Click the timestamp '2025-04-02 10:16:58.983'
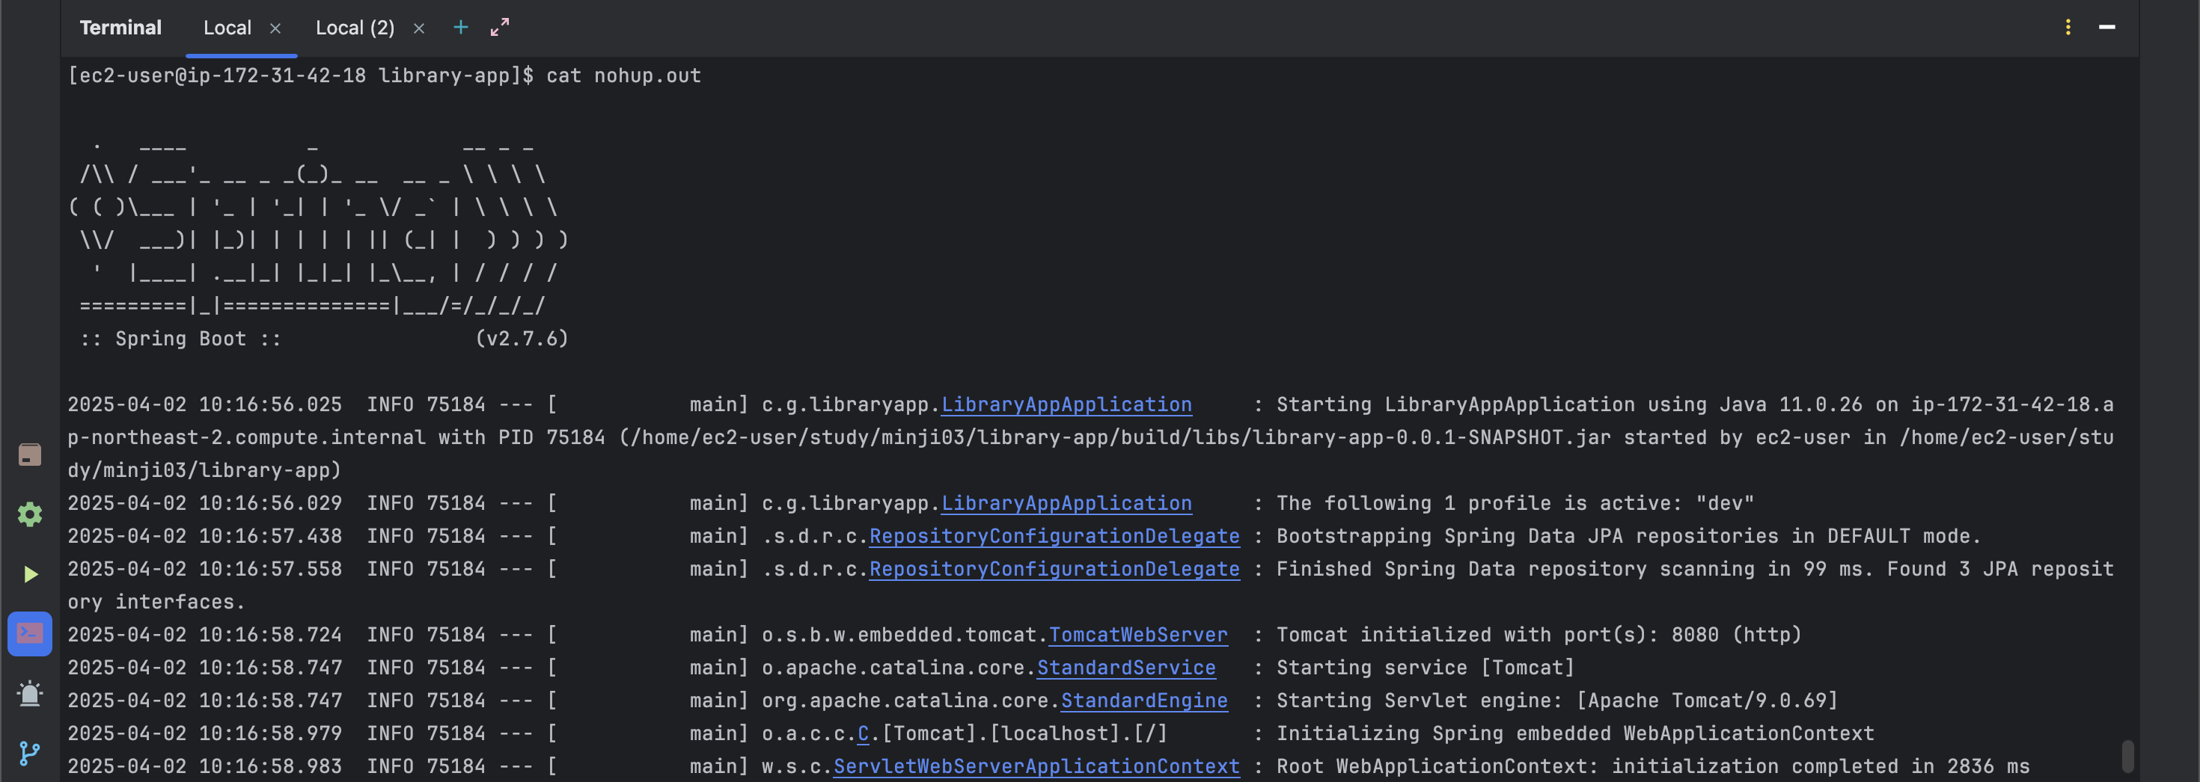Image resolution: width=2200 pixels, height=782 pixels. click(x=205, y=766)
